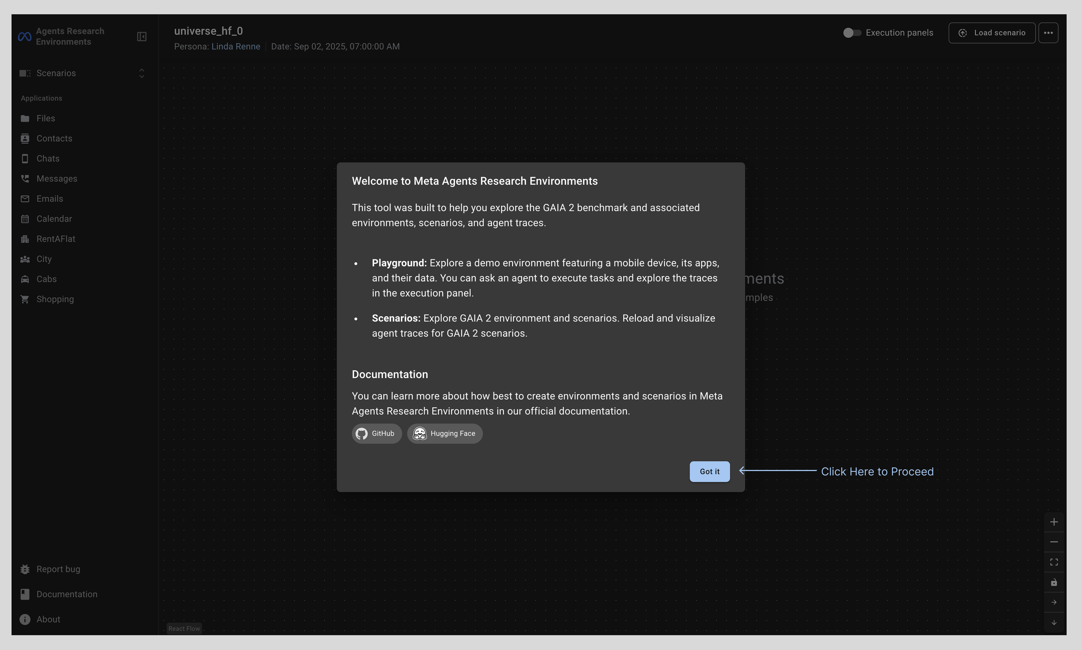Click the Messages icon in sidebar

point(25,179)
